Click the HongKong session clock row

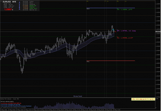coord(29,4)
